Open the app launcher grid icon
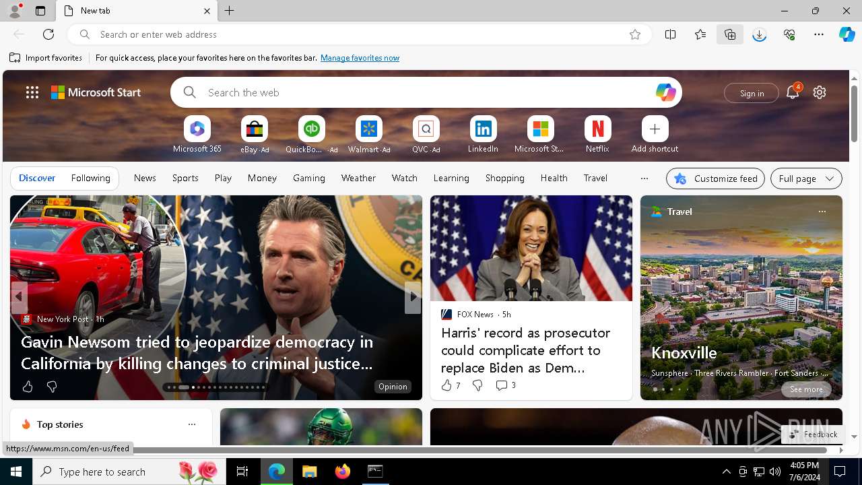This screenshot has height=485, width=862. [32, 92]
